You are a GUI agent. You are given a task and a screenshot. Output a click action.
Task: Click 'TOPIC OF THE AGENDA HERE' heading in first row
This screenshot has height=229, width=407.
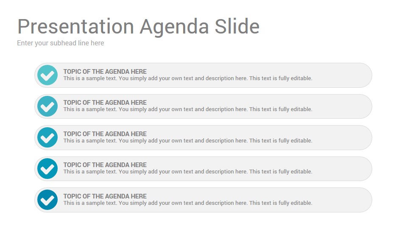point(105,72)
